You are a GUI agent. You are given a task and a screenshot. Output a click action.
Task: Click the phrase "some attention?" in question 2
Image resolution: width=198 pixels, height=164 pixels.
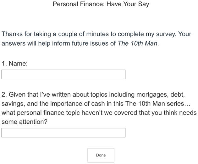coord(25,122)
